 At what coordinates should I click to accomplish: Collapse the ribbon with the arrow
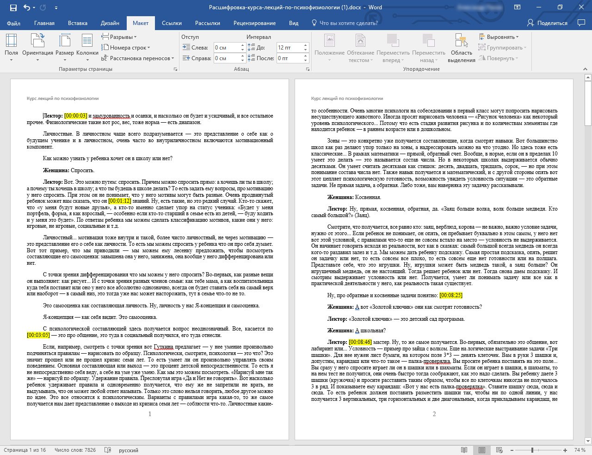tap(586, 69)
